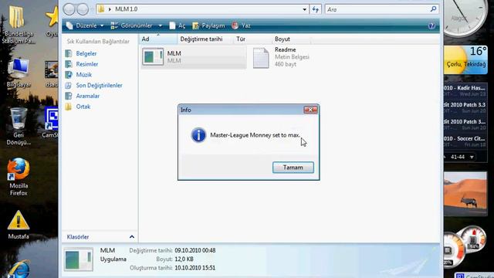Expand Görünümler dropdown arrow
Viewport: 494px width, 278px height.
(160, 25)
